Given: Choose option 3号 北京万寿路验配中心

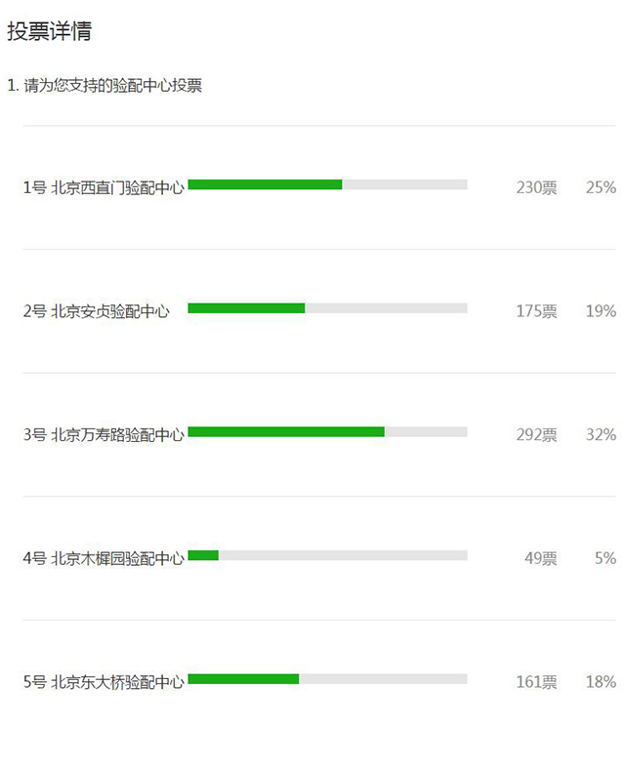Looking at the screenshot, I should (104, 434).
